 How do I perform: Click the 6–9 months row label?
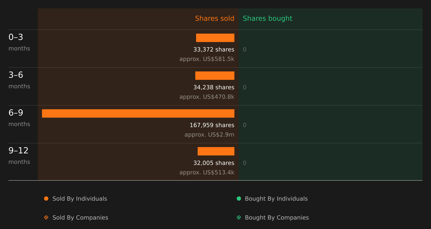pos(19,118)
